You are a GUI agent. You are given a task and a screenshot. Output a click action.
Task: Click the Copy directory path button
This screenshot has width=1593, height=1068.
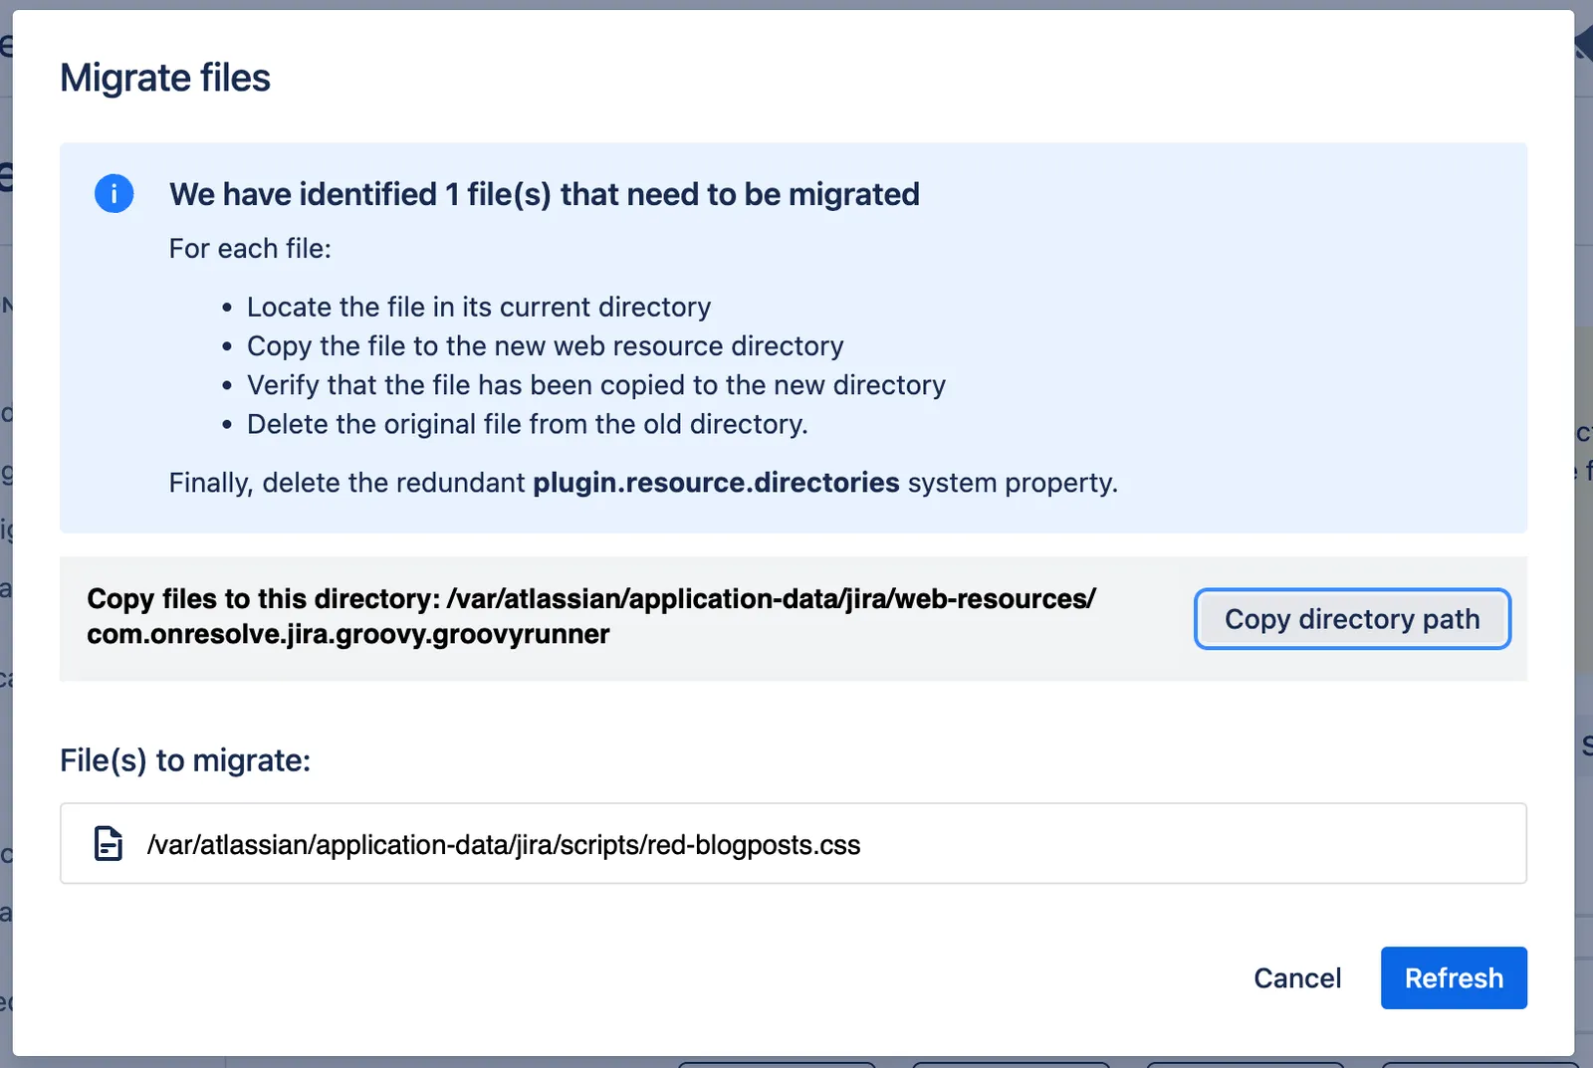click(1352, 619)
